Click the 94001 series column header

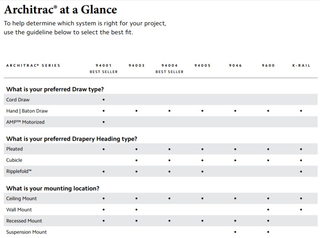103,66
